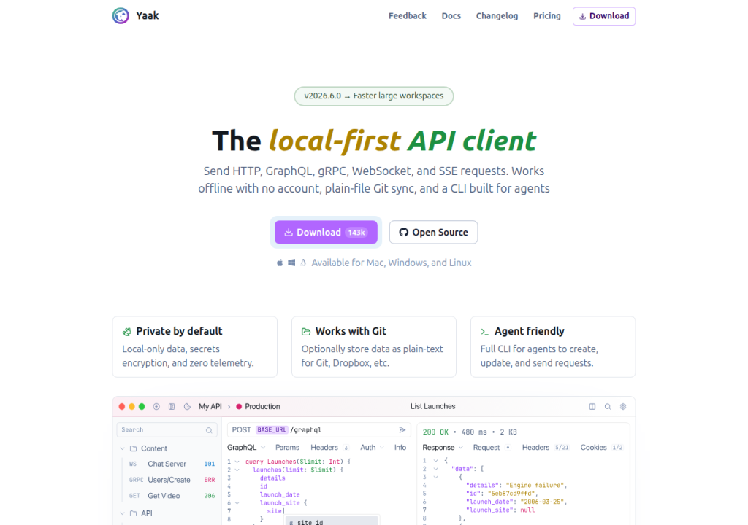Viewport: 748px width, 525px height.
Task: Fold response JSON line 2 data array
Action: click(435, 469)
